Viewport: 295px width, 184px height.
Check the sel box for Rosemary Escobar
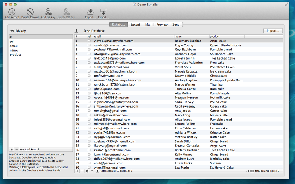89,41
